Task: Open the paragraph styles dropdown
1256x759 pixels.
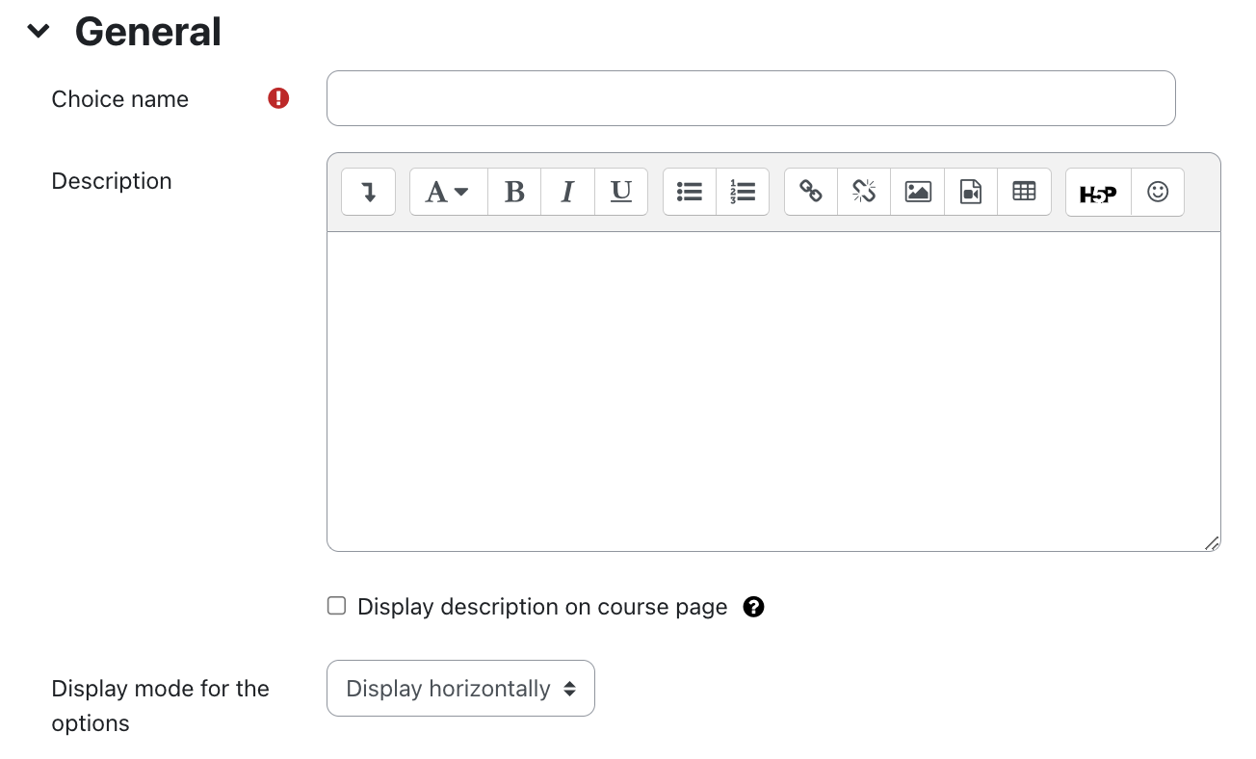Action: click(x=446, y=192)
